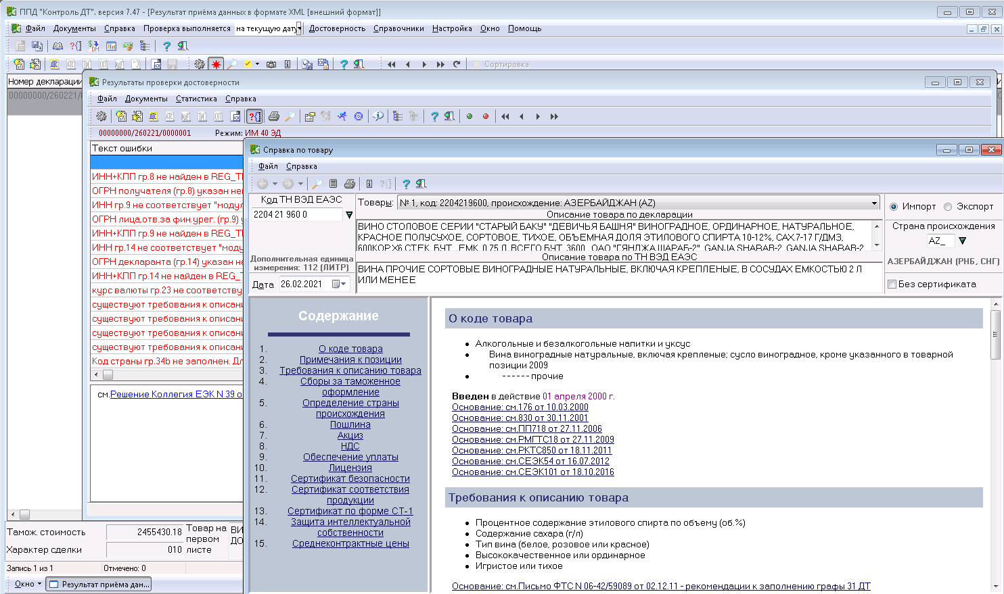Enable the Без сертификата checkbox
Viewport: 1004px width, 594px height.
pos(892,284)
